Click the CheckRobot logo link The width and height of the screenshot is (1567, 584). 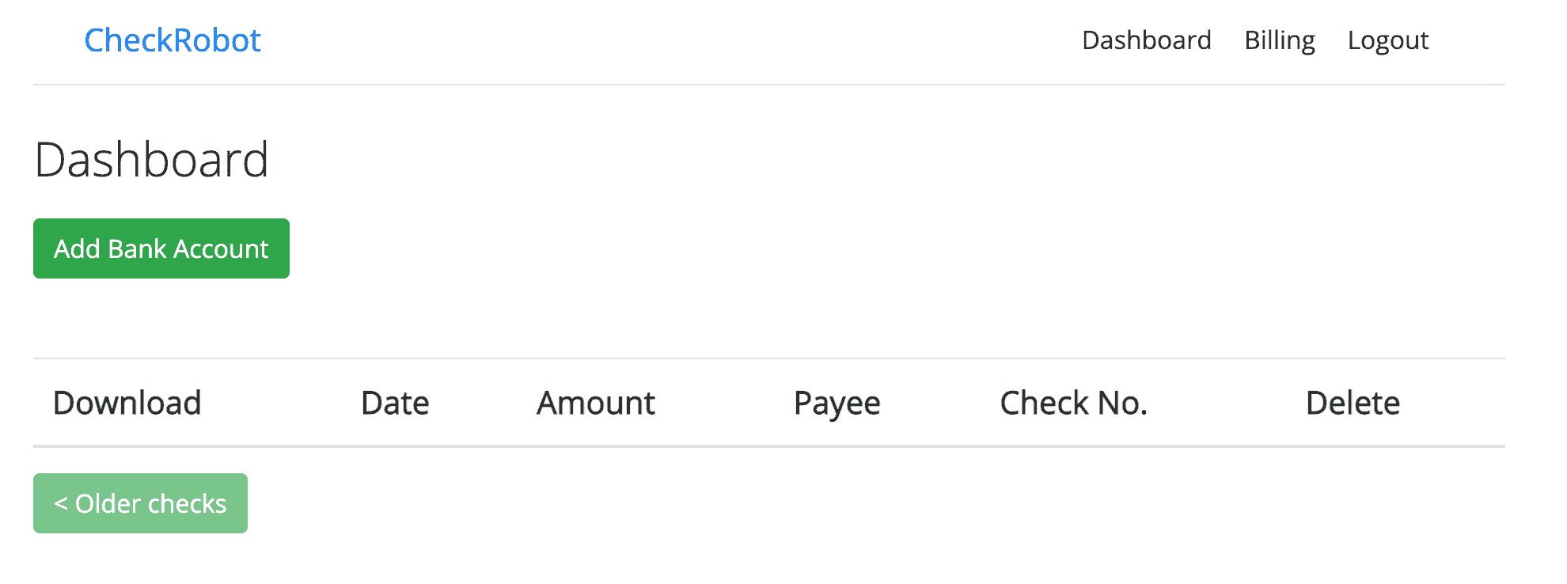[x=173, y=40]
